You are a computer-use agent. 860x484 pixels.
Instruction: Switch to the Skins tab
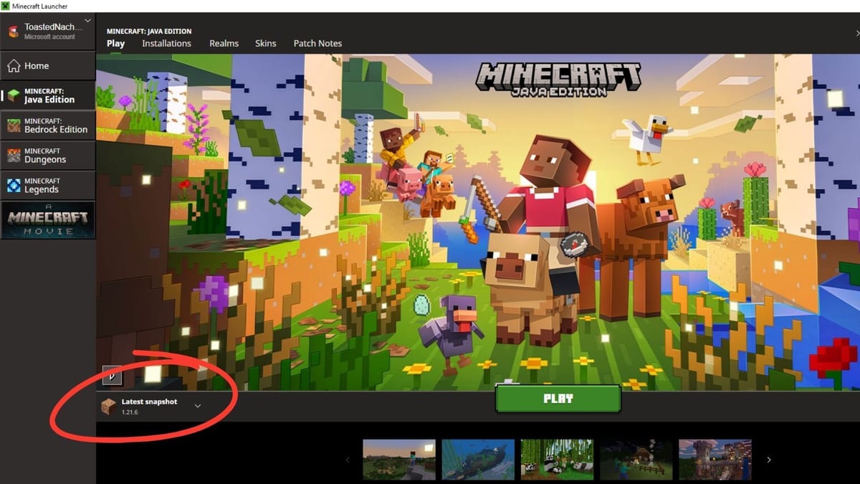click(266, 43)
